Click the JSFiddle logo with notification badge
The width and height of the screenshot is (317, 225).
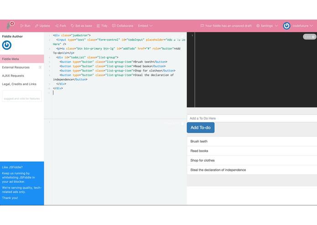(10, 25)
